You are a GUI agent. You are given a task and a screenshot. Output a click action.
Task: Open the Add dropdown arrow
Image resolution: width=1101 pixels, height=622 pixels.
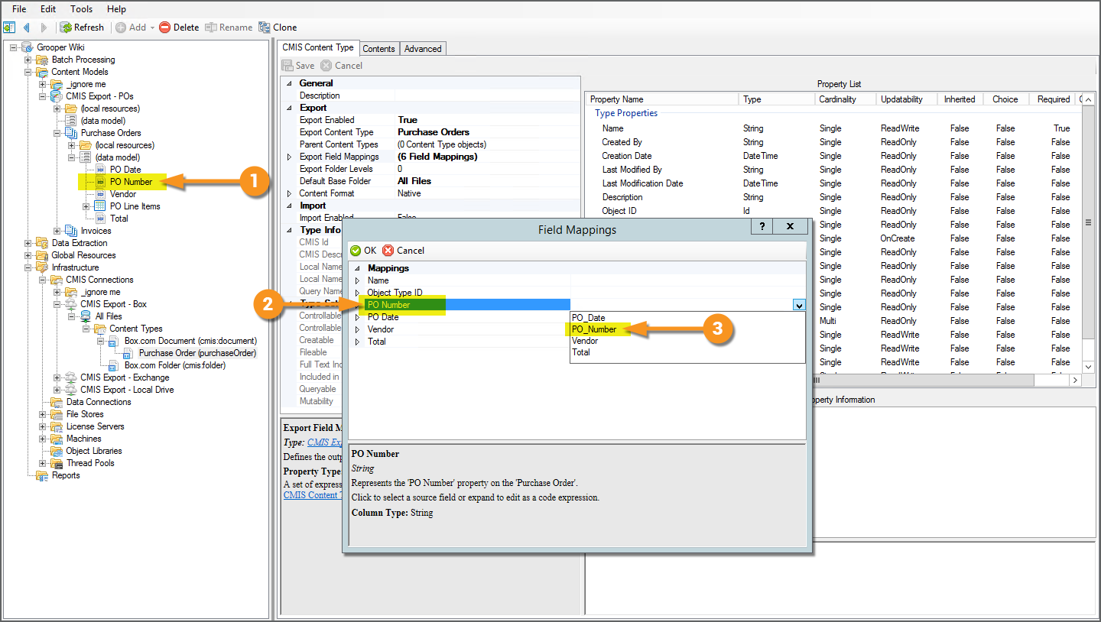click(x=152, y=28)
